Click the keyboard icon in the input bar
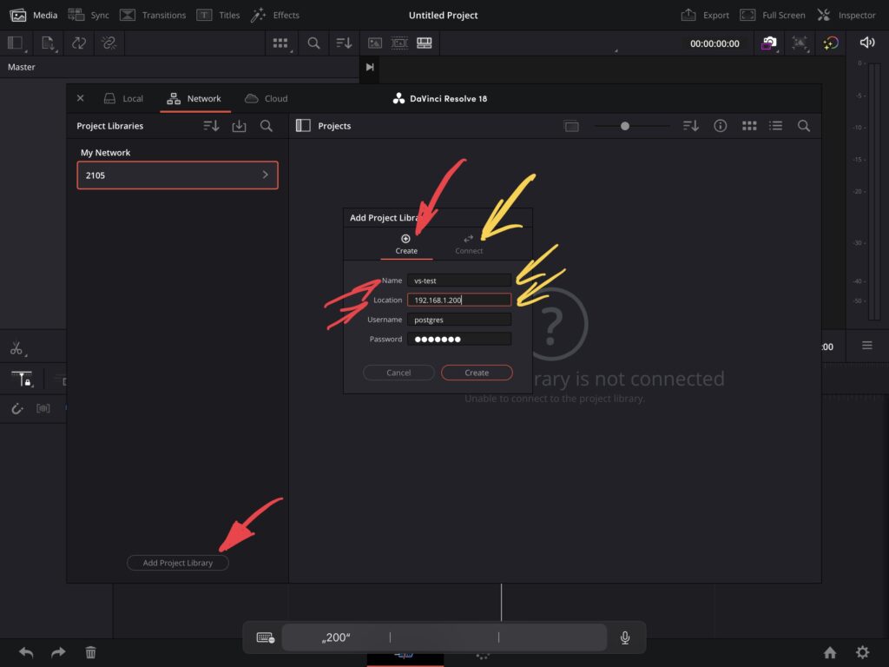The image size is (889, 667). click(x=266, y=637)
